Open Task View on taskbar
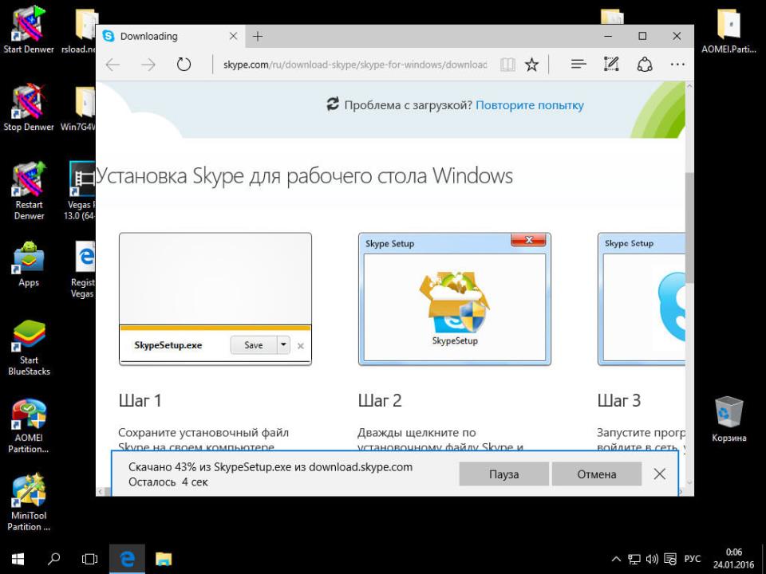The image size is (766, 574). [x=89, y=559]
